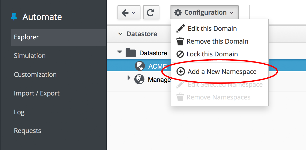Viewport: 306px width, 150px height.
Task: Click the Automate pin icon
Action: (x=14, y=17)
